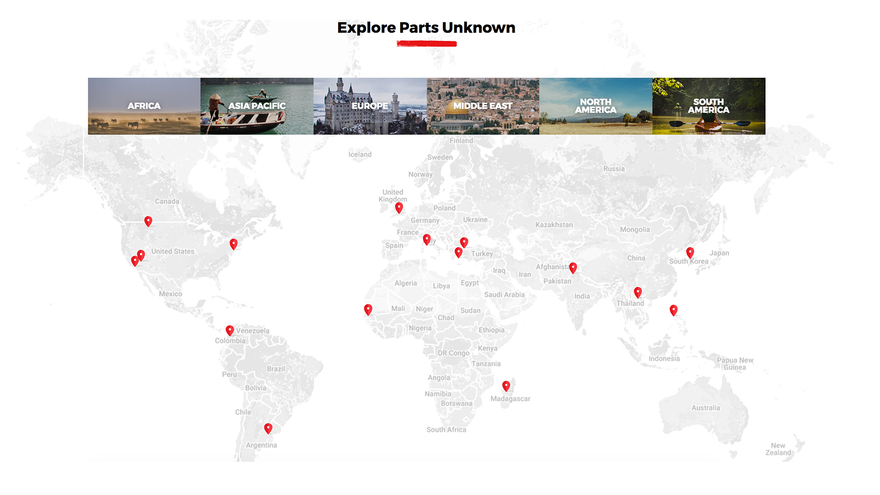Select the map pin west of Mali
This screenshot has height=495, width=880.
[x=368, y=309]
